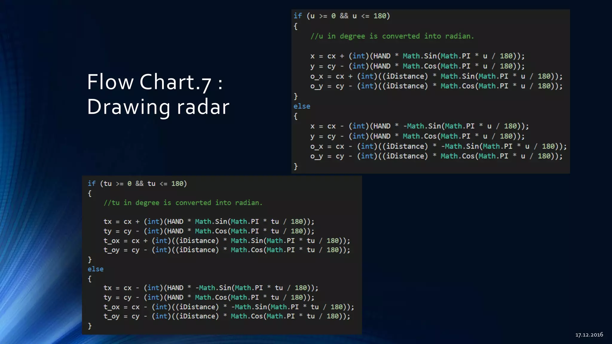This screenshot has width=612, height=344.
Task: Click the line 'o_x = cx + (int)((iDistance)'
Action: click(x=436, y=76)
